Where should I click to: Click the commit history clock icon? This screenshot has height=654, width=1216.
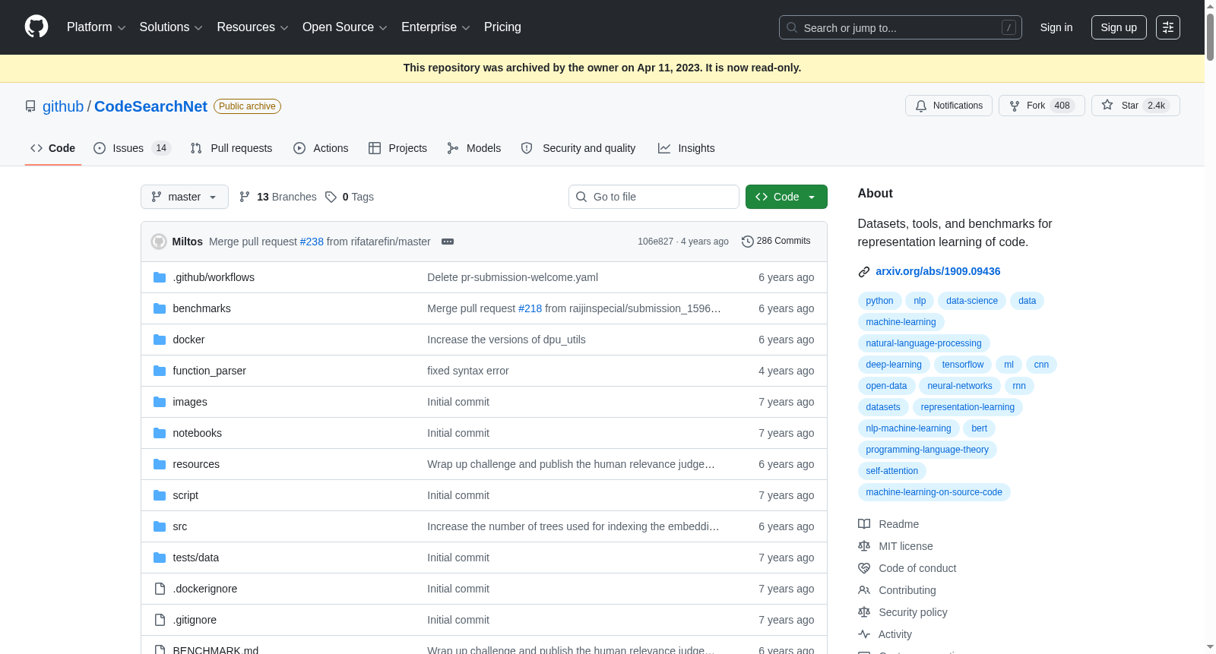click(x=748, y=241)
